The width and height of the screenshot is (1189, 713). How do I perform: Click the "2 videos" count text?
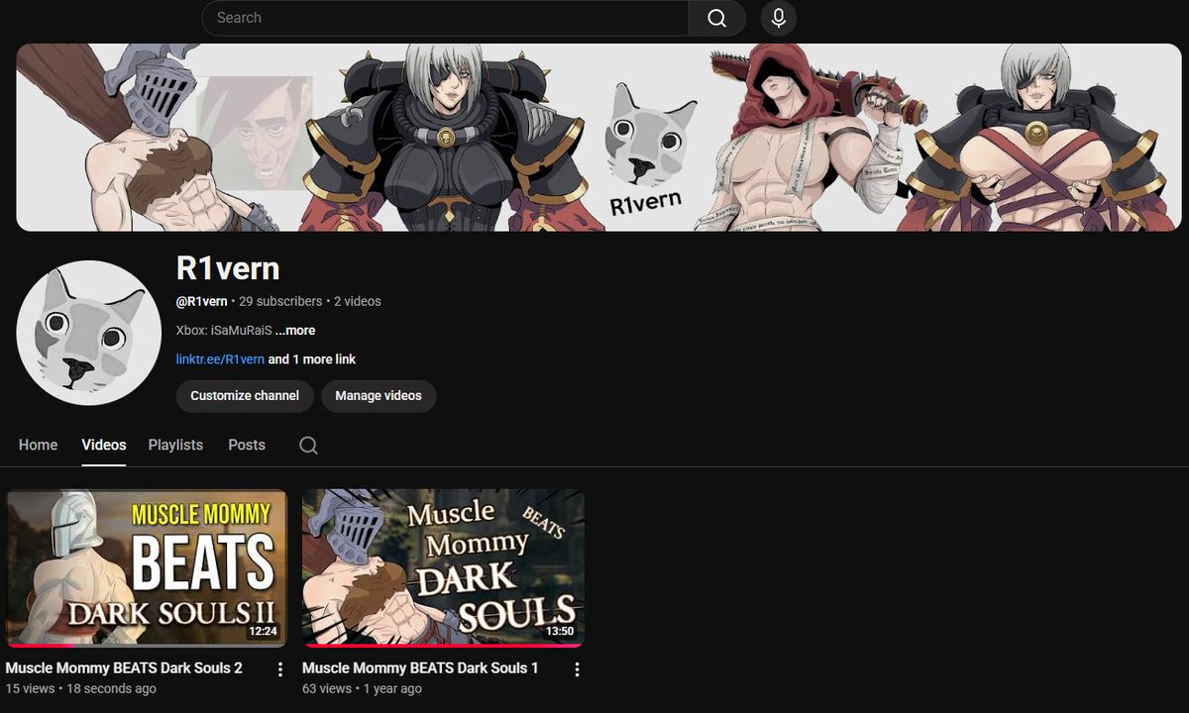point(358,301)
